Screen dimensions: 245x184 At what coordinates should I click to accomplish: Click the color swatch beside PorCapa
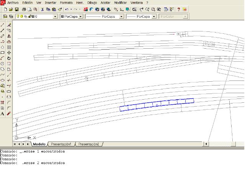63,16
